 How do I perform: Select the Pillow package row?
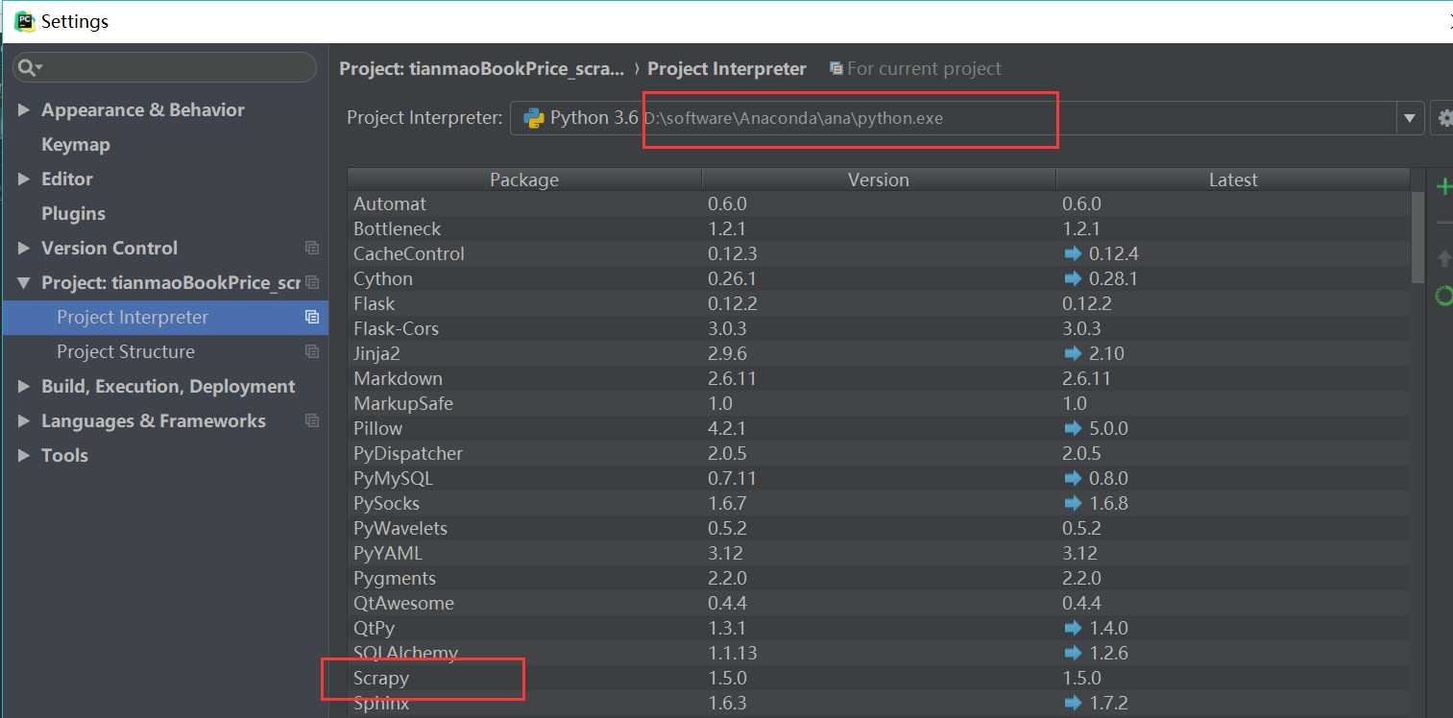pos(879,428)
